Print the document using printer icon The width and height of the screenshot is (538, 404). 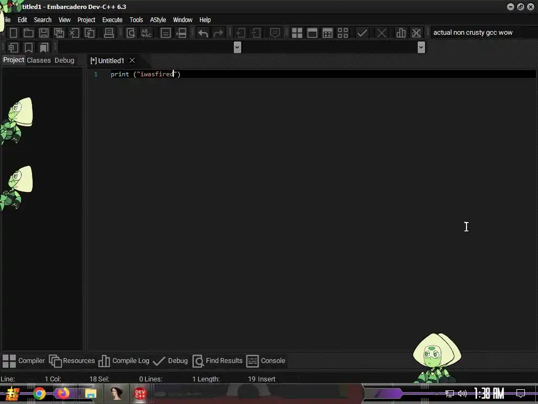click(x=109, y=33)
